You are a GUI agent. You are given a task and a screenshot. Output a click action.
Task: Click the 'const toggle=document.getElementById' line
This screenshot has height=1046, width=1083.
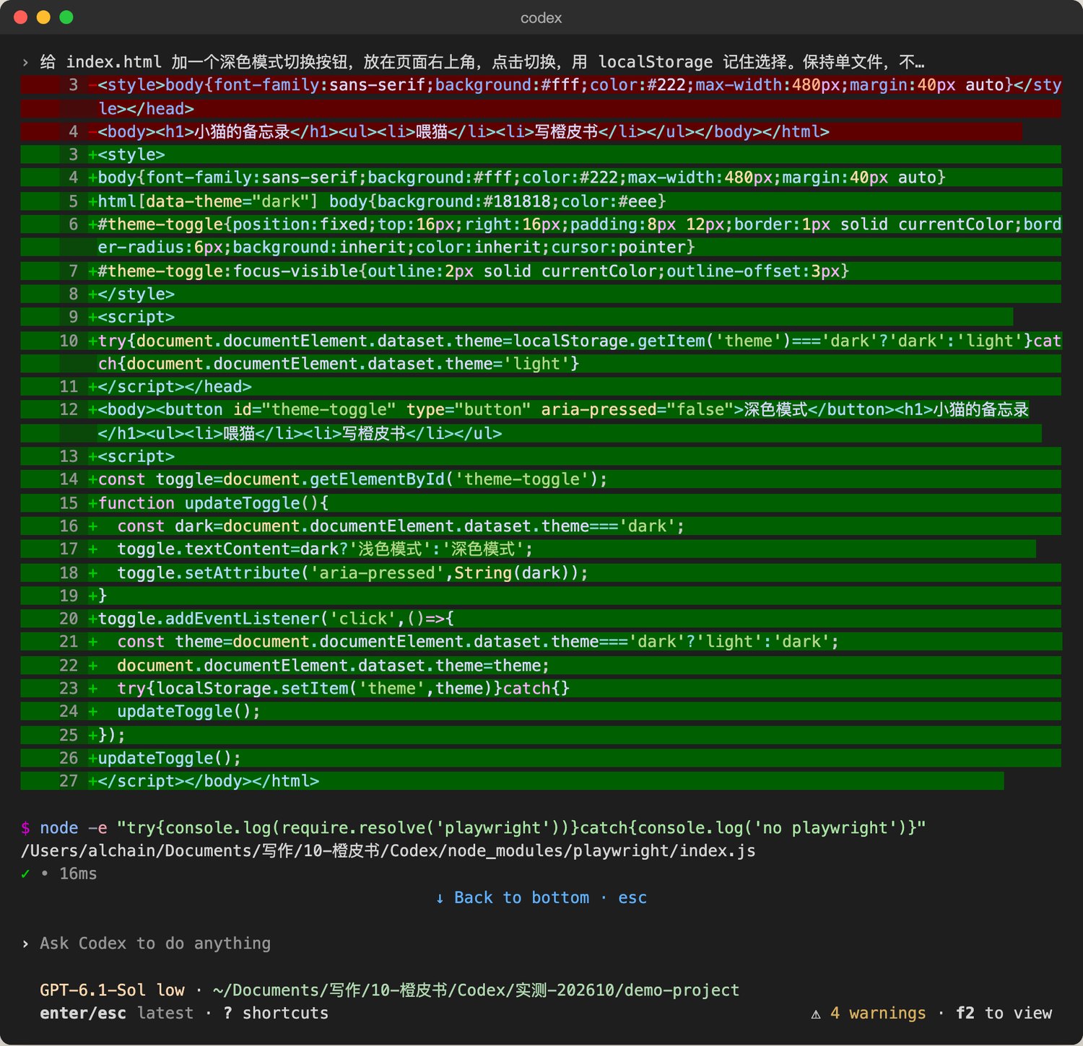(x=541, y=479)
